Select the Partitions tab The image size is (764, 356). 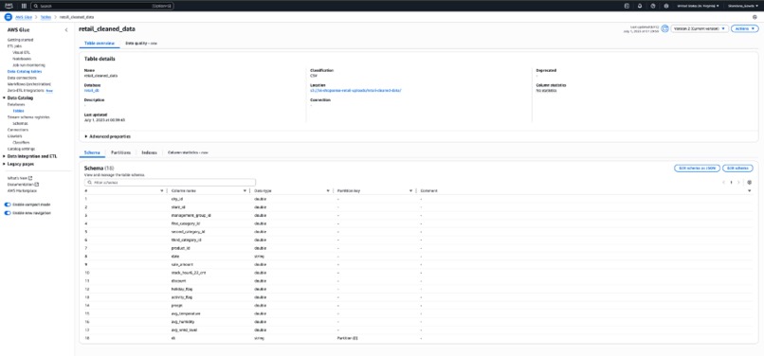pyautogui.click(x=120, y=152)
